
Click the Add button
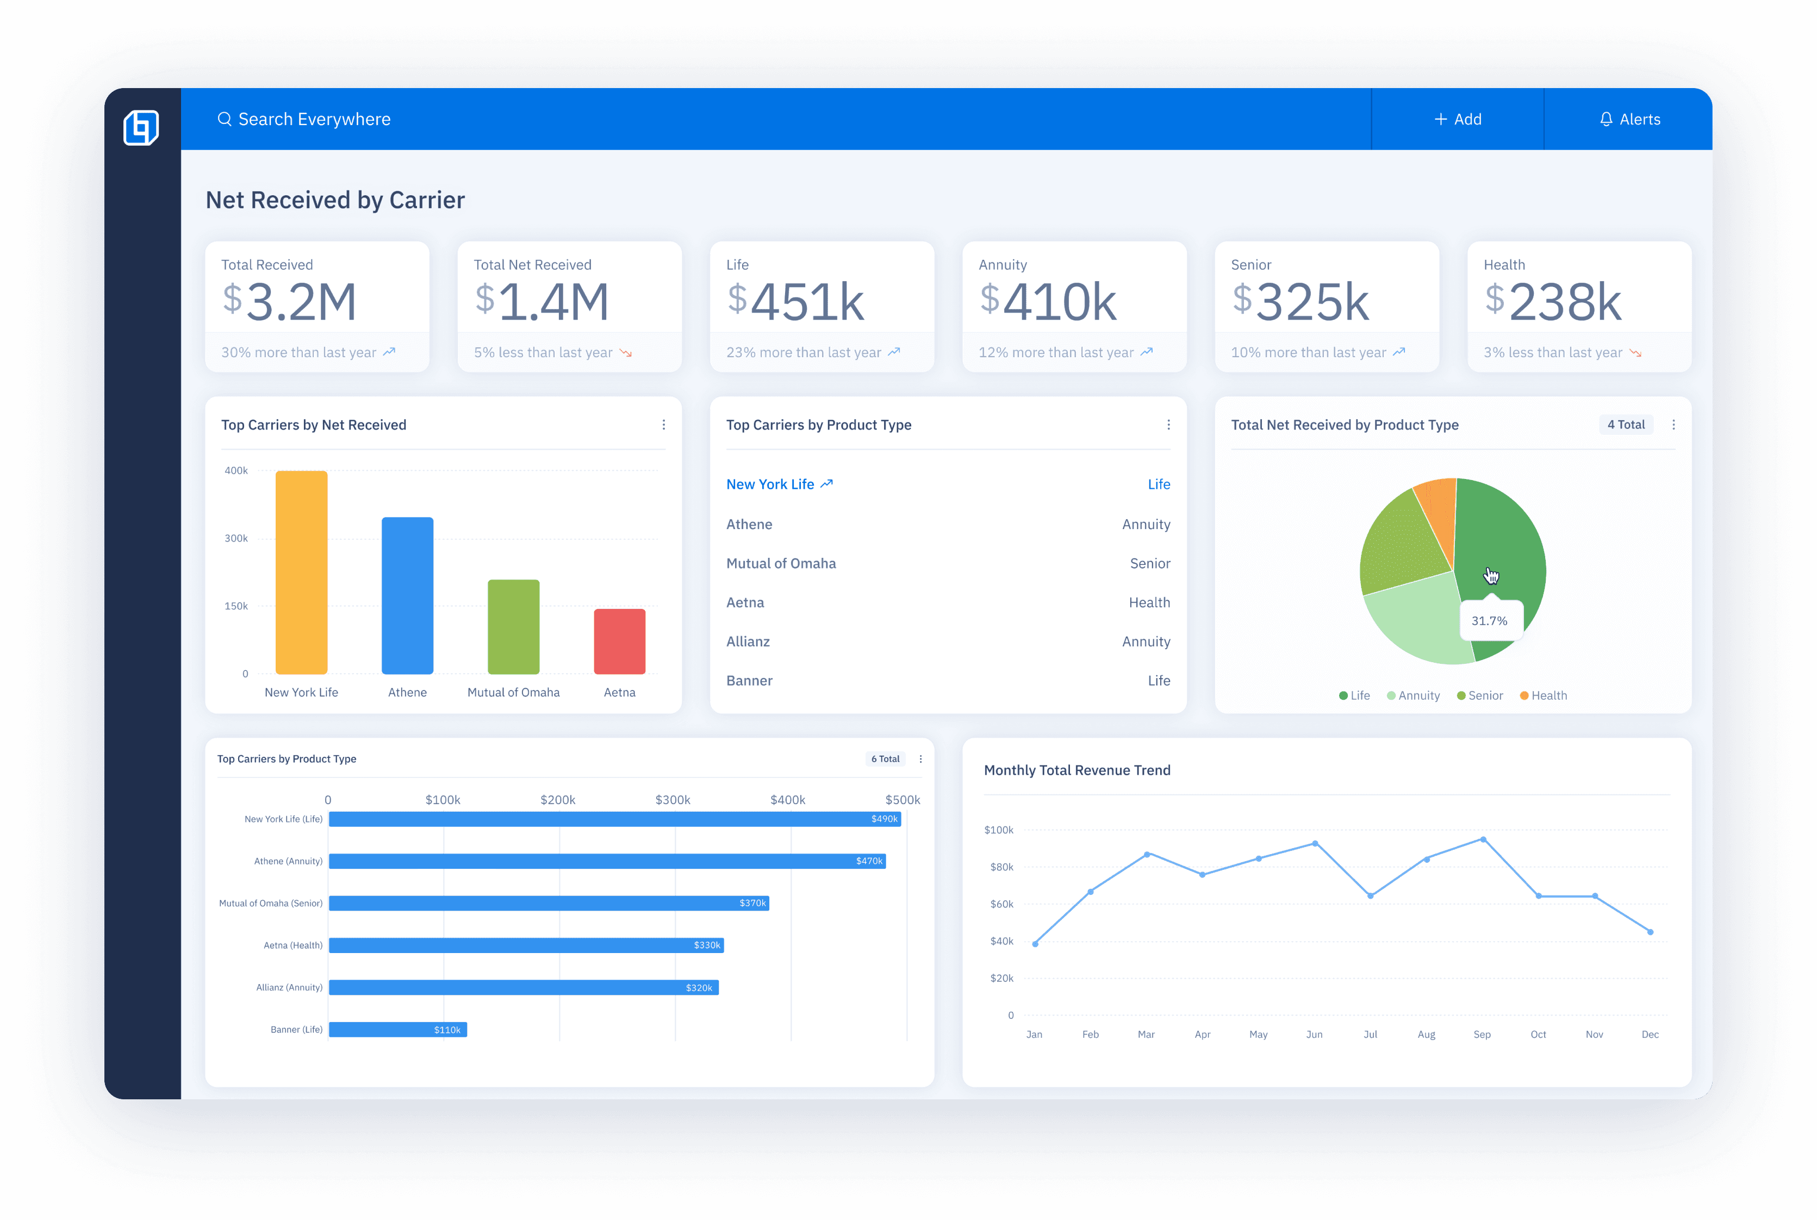[1457, 119]
